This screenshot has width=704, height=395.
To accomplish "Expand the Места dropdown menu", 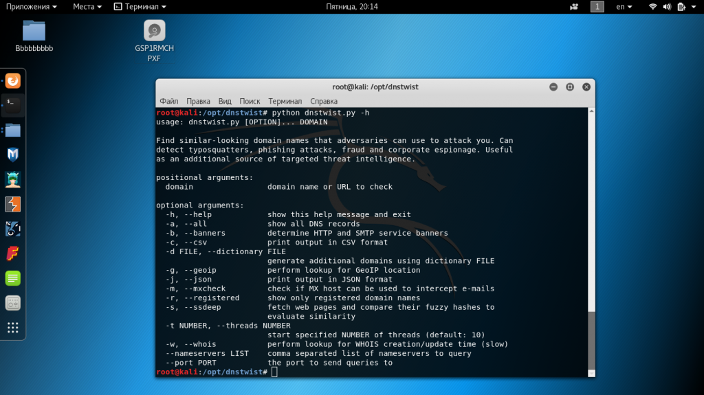I will tap(87, 7).
